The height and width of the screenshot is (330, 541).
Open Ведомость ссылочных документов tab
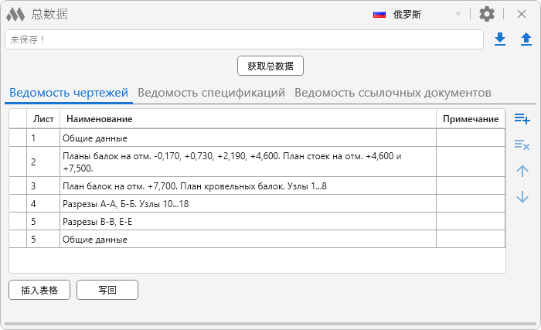pyautogui.click(x=393, y=93)
